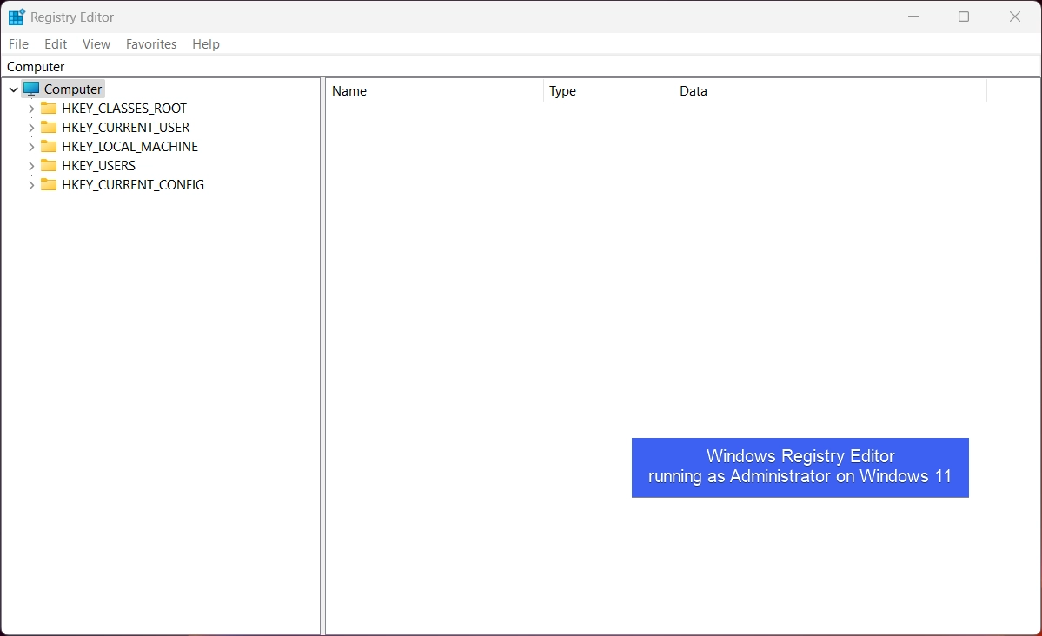Sort by the Data column header
Image resolution: width=1042 pixels, height=636 pixels.
click(831, 91)
